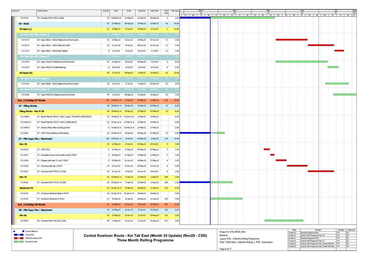Image resolution: width=378 pixels, height=267 pixels.
Task: Select red bar of S7 - 7B-S7 ELS activity
Action: point(267,149)
